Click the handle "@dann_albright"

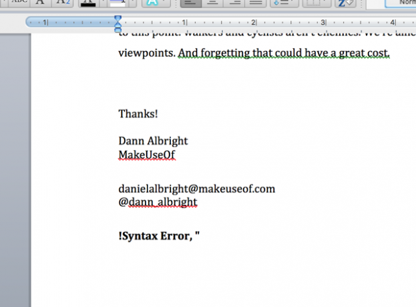158,202
